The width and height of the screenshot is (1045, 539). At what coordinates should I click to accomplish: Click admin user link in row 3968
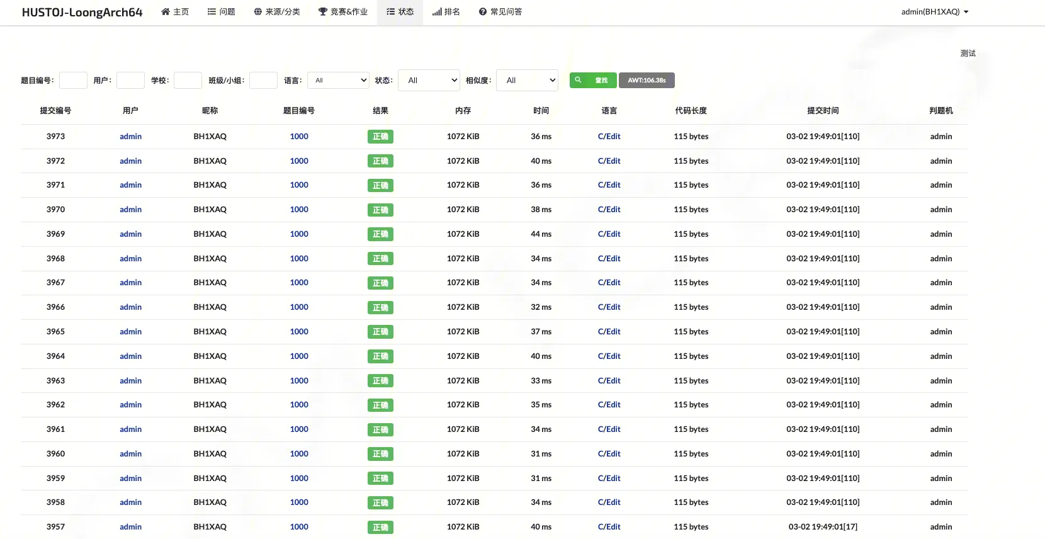[x=130, y=259]
